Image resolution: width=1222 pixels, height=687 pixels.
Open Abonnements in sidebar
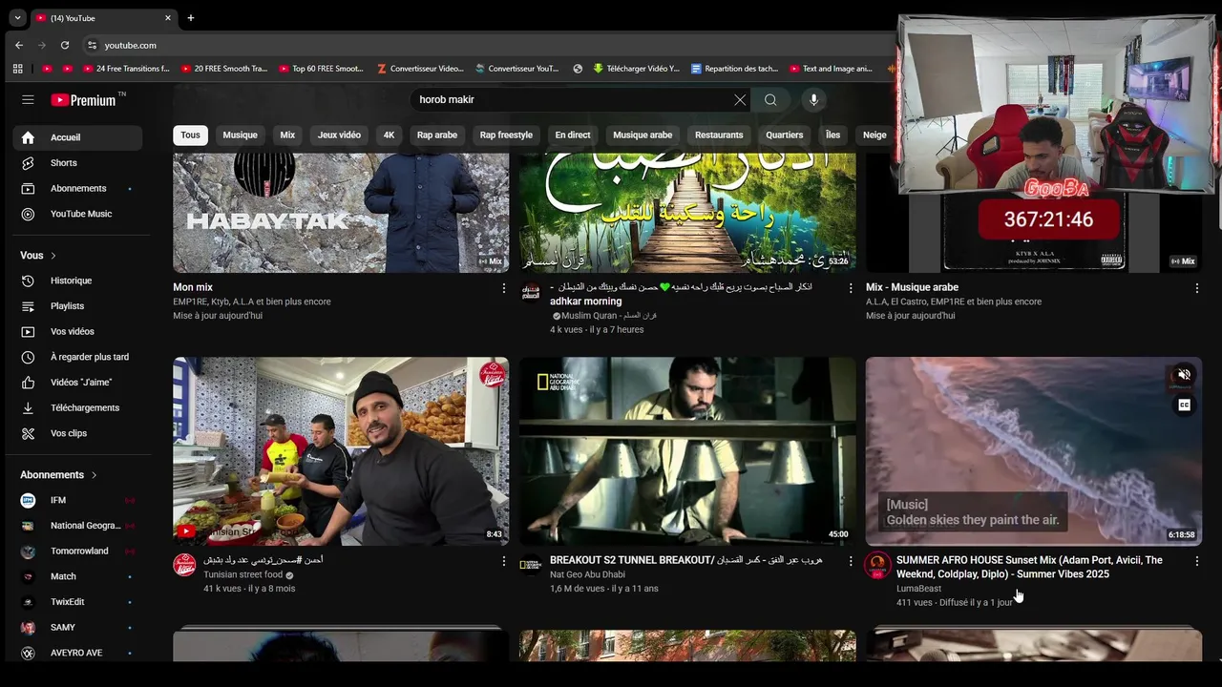pos(77,188)
